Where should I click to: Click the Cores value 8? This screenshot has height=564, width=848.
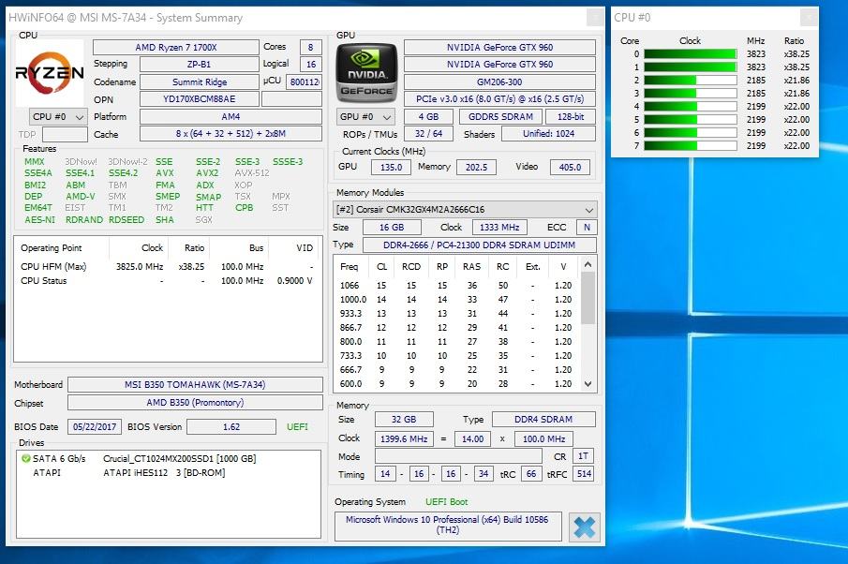310,48
